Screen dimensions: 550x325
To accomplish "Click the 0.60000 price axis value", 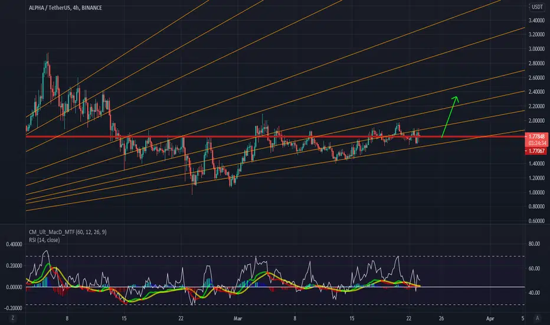I will (536, 220).
